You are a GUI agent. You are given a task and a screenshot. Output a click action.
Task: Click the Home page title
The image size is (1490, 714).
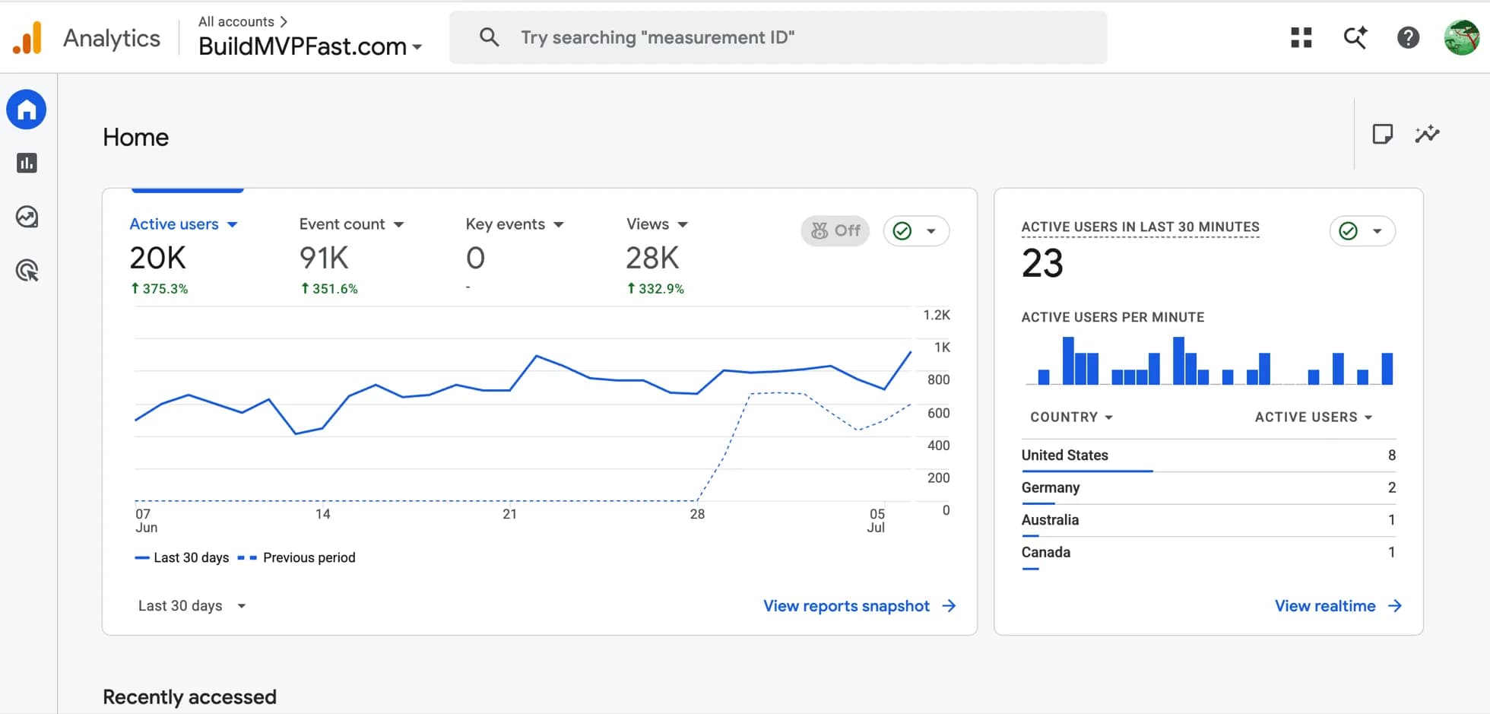point(136,138)
